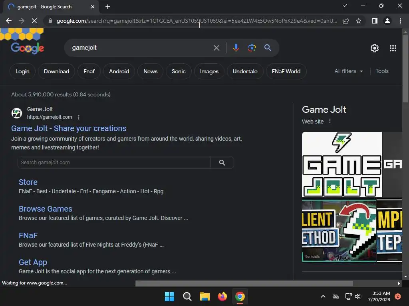Image resolution: width=409 pixels, height=306 pixels.
Task: Open the Browse Games sitelink
Action: [x=46, y=209]
